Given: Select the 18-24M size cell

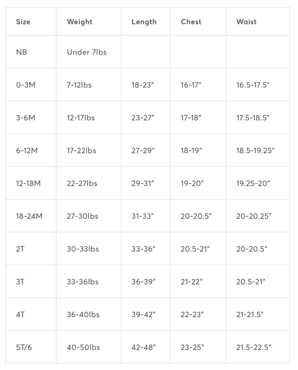Looking at the screenshot, I should (x=31, y=216).
